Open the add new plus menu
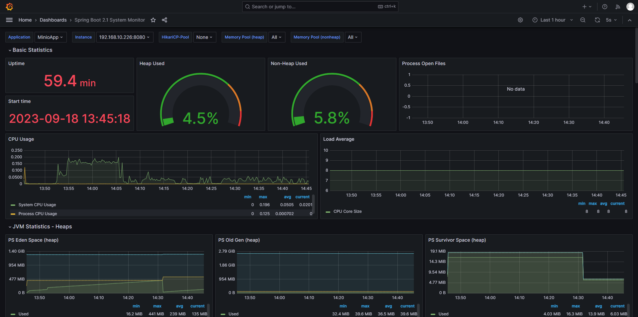Image resolution: width=638 pixels, height=317 pixels. coord(587,7)
